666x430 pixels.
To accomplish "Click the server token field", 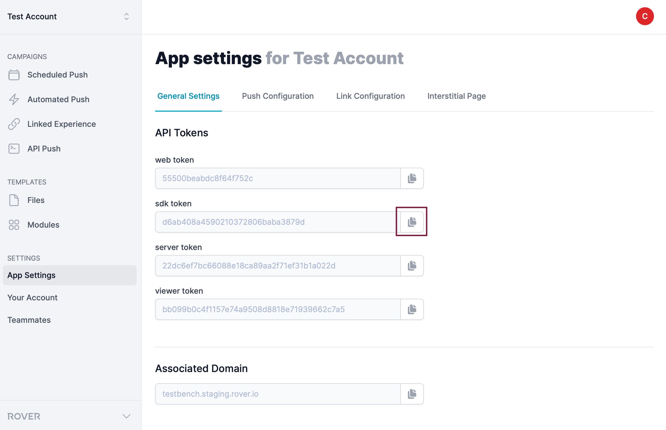I will 278,266.
